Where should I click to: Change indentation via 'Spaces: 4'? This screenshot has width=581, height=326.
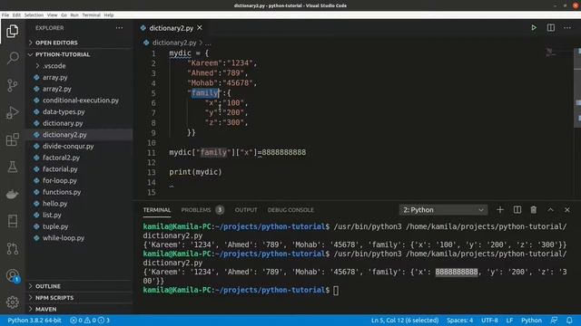pyautogui.click(x=459, y=320)
